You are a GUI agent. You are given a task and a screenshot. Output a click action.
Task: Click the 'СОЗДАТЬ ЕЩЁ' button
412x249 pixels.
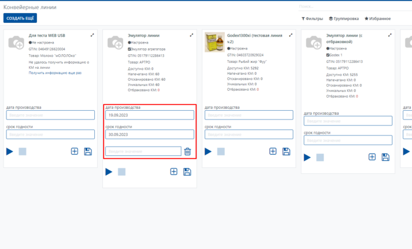tap(20, 18)
